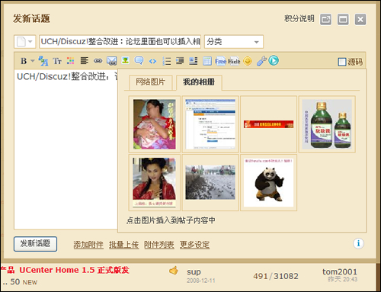381x292 pixels.
Task: Insert a hyperlink via chain icon
Action: (98, 61)
